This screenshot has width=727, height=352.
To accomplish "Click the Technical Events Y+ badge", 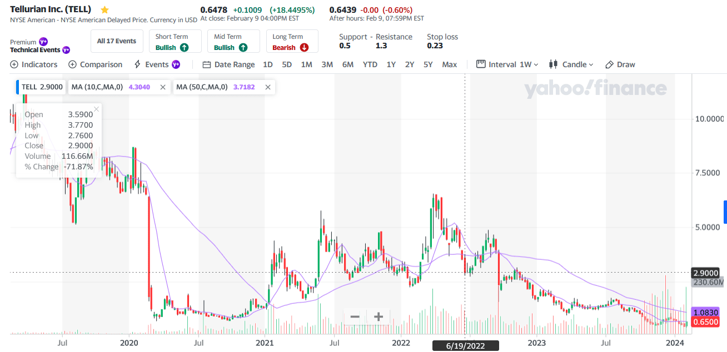I will point(66,50).
